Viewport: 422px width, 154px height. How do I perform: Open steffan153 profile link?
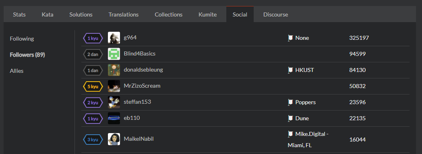[137, 102]
